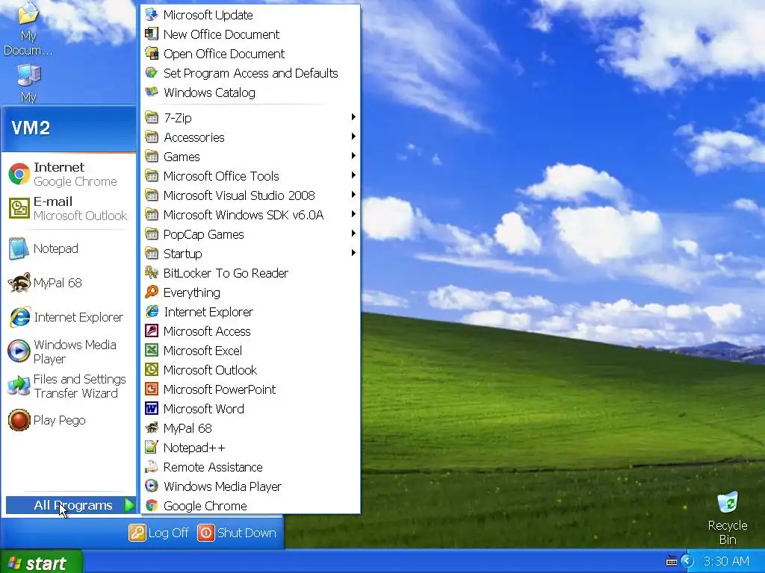The image size is (765, 573).
Task: Launch BitLocker To Go Reader
Action: pyautogui.click(x=250, y=273)
